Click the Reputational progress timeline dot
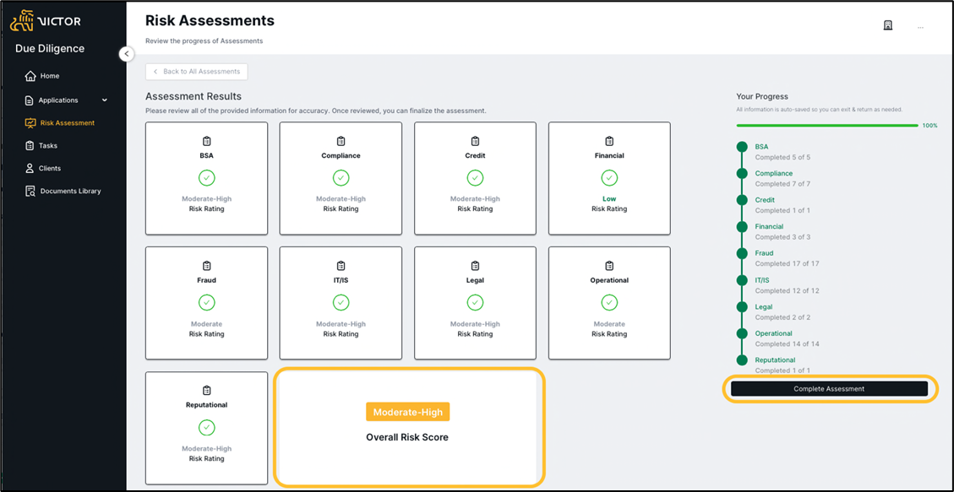Screen dimensions: 954x492 (742, 360)
